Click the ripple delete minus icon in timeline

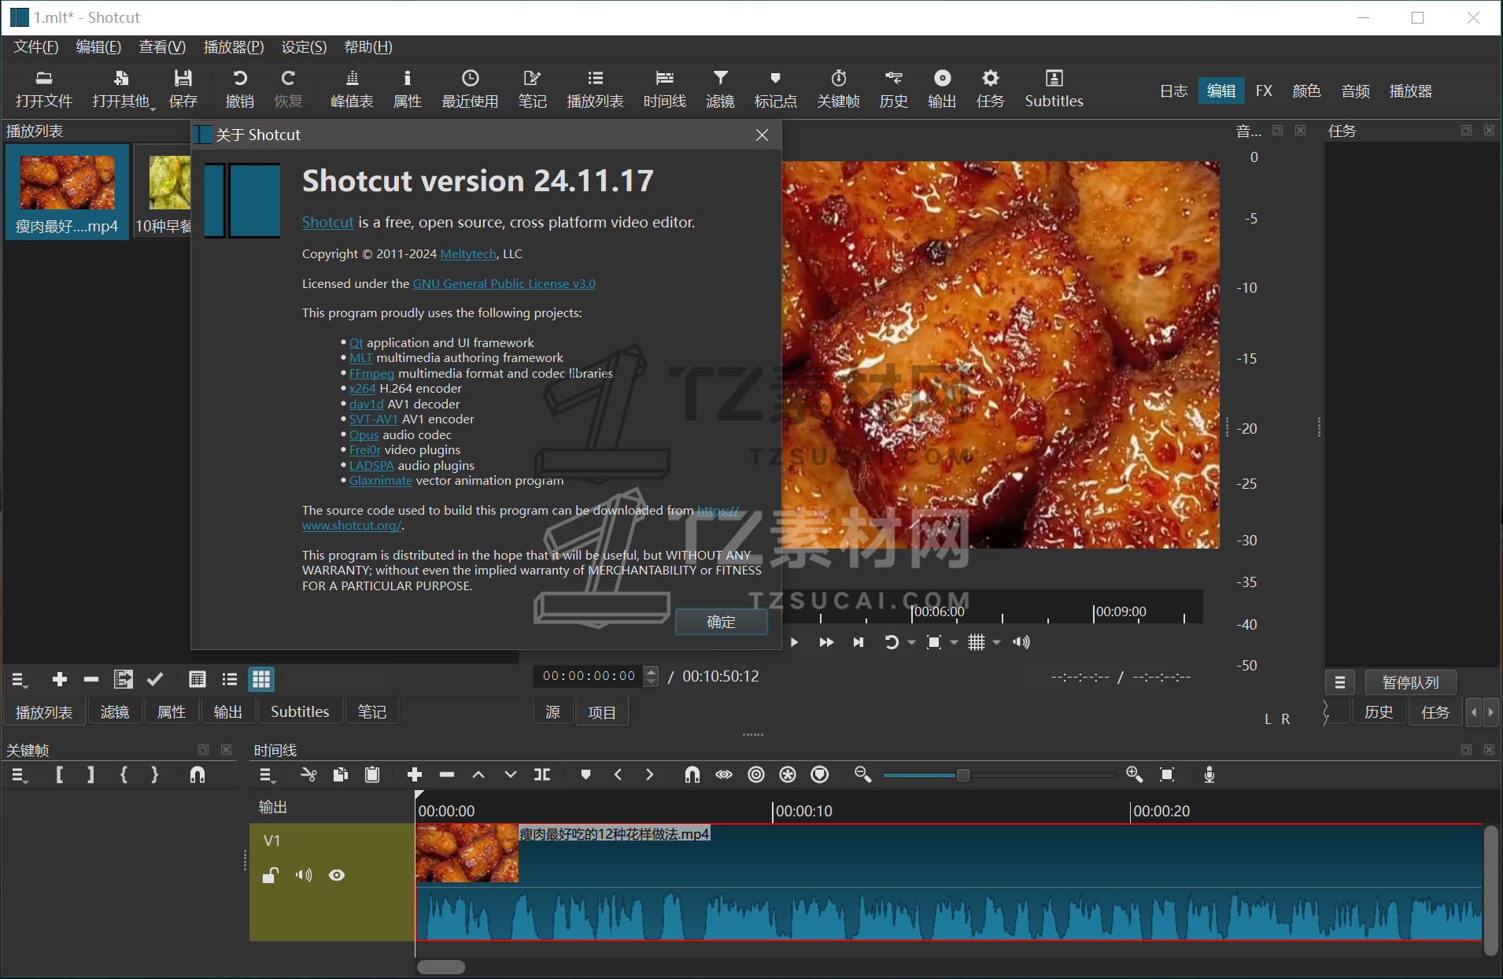[x=447, y=774]
